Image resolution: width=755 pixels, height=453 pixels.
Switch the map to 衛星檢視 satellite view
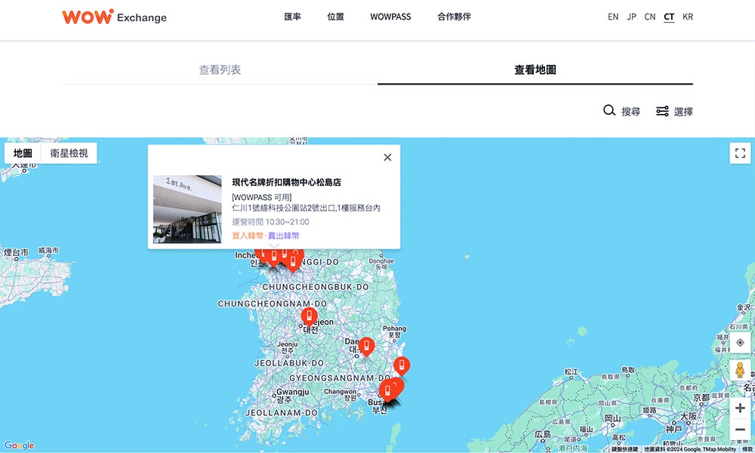click(x=69, y=153)
